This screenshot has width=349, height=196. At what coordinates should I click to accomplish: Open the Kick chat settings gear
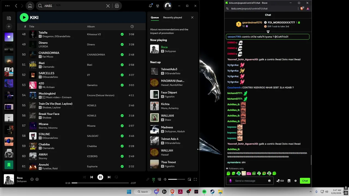pos(296,181)
